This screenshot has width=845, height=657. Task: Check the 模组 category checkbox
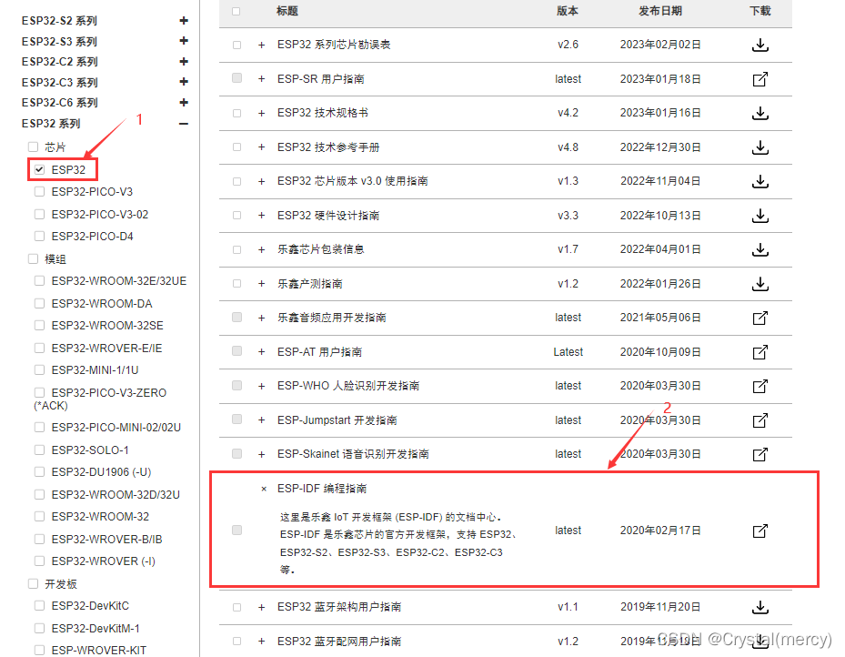click(x=34, y=258)
